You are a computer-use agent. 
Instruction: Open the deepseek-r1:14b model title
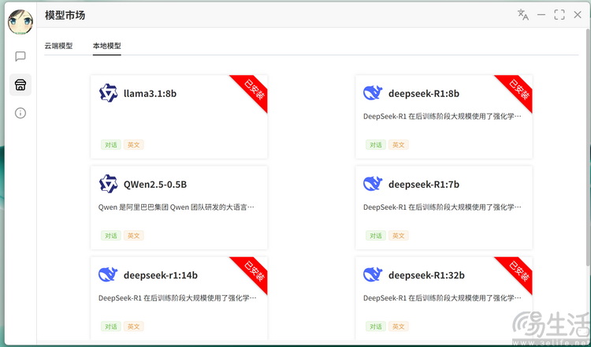coord(161,275)
